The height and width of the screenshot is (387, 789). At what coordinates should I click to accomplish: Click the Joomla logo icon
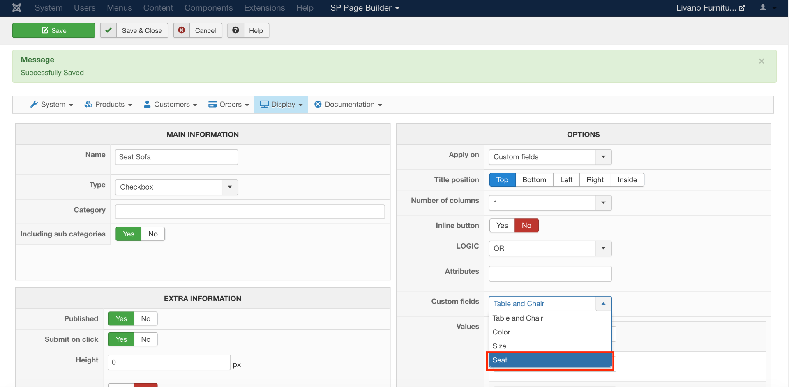coord(17,8)
